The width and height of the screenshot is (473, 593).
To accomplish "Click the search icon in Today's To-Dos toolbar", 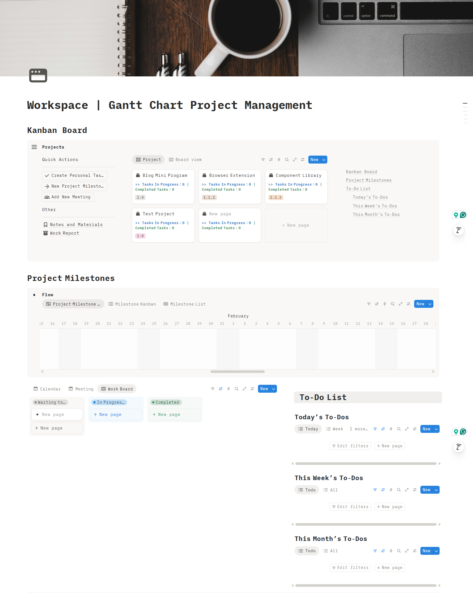I will [399, 429].
